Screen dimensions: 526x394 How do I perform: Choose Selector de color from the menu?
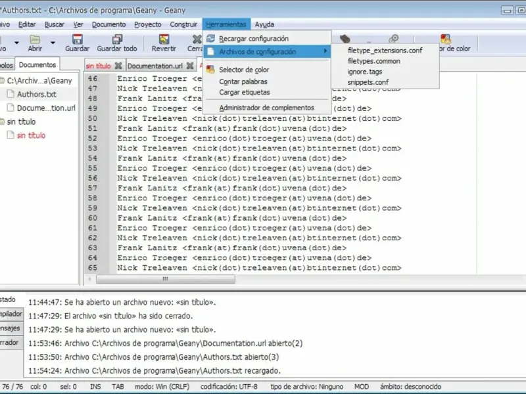pyautogui.click(x=267, y=70)
